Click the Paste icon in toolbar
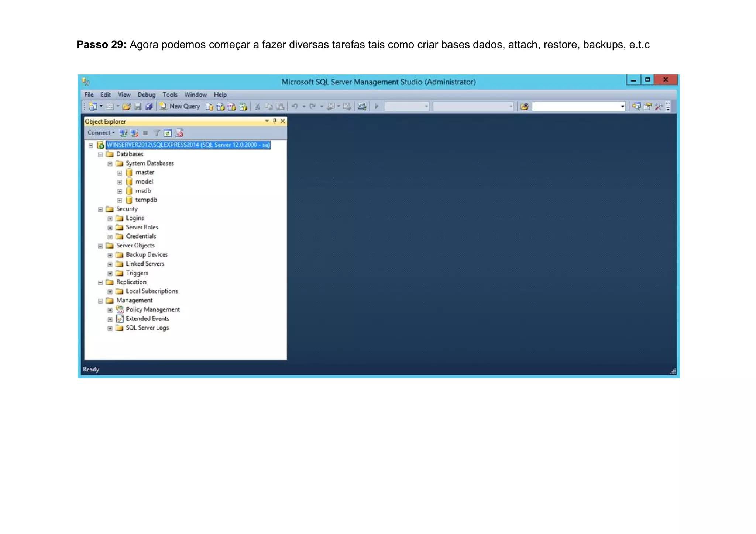 [x=280, y=107]
